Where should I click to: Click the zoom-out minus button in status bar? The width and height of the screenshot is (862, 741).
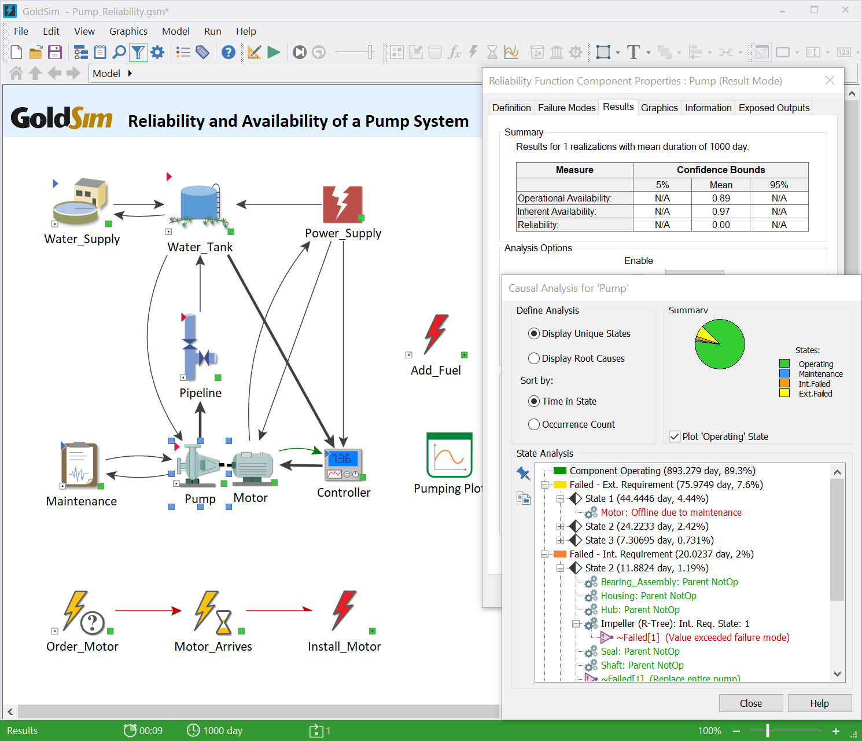tap(736, 731)
